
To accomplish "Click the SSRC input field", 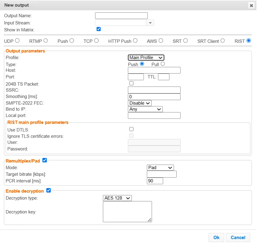I will pos(154,90).
